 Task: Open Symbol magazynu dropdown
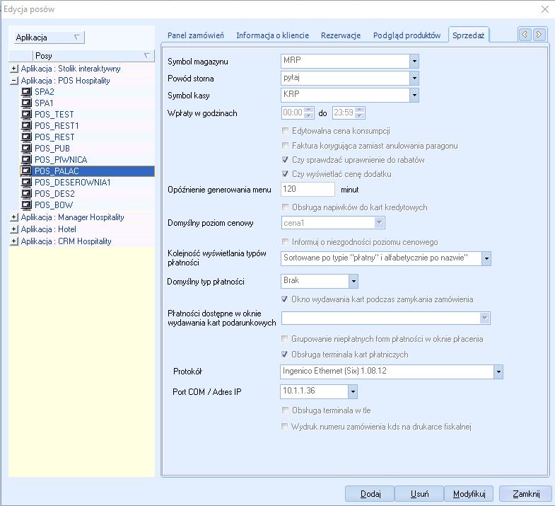pyautogui.click(x=414, y=62)
